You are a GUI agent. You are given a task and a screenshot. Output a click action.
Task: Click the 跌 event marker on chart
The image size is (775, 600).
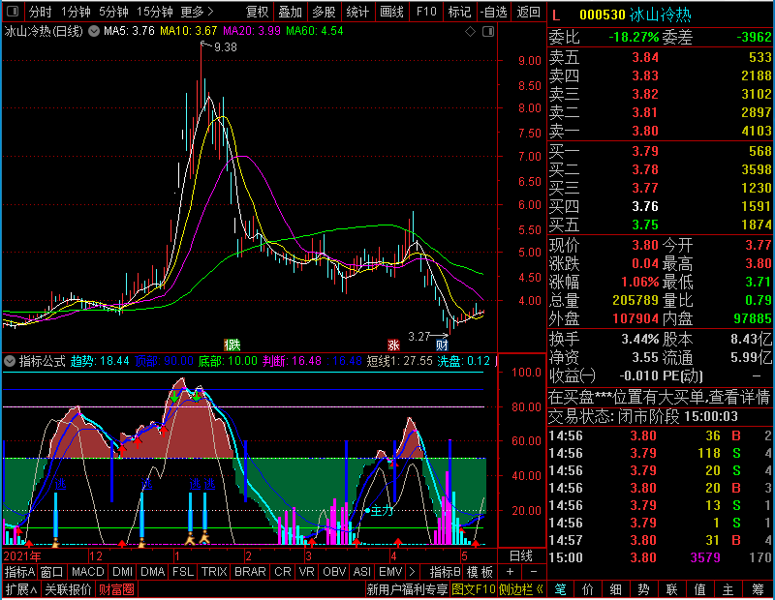tap(232, 345)
